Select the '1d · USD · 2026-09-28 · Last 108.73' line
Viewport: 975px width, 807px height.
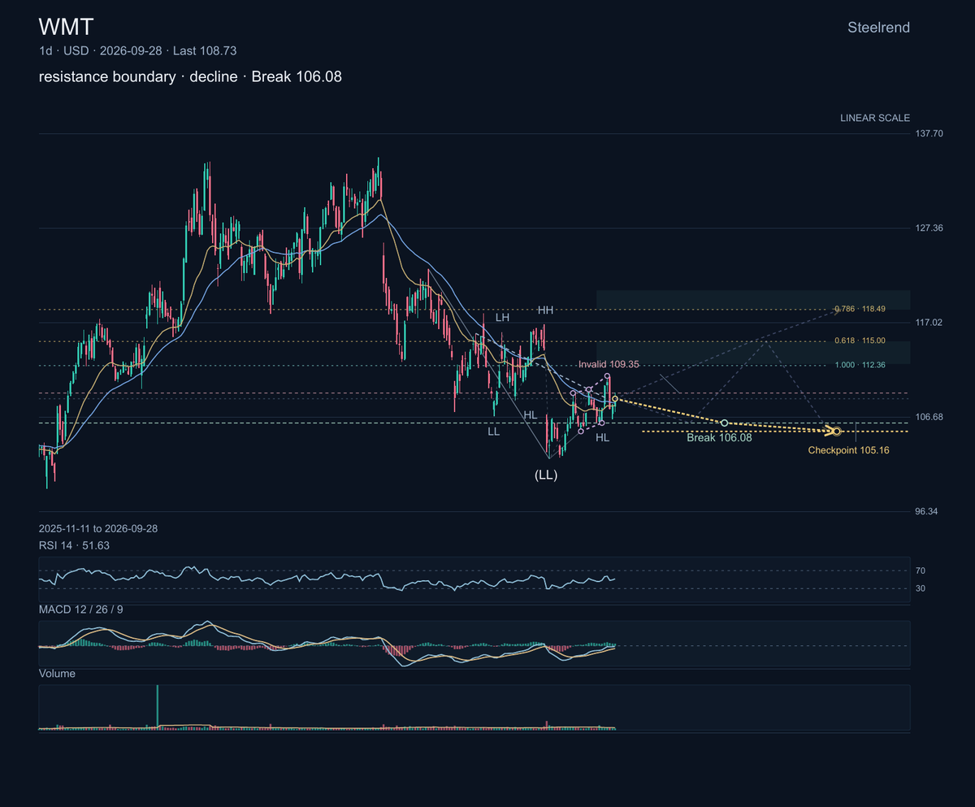[137, 50]
